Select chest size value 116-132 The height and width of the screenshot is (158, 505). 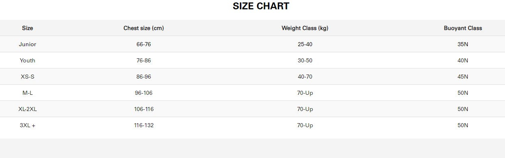(x=144, y=125)
